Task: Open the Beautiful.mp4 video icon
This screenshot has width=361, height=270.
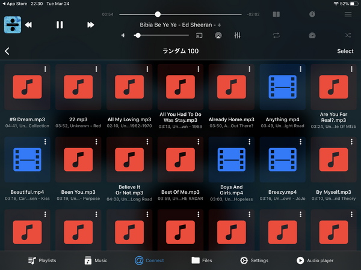Action: click(x=27, y=160)
